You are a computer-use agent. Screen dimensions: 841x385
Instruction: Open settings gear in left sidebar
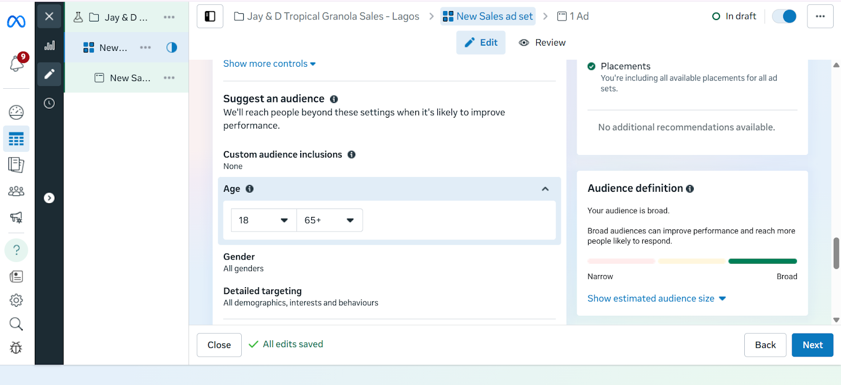16,300
